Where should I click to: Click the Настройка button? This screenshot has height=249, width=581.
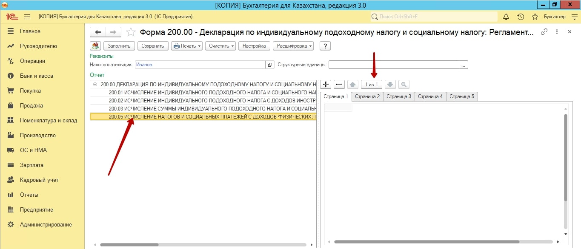click(x=254, y=46)
